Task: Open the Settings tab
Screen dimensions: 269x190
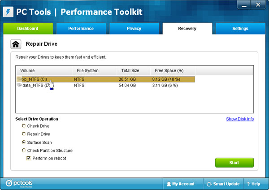Action: [240, 29]
